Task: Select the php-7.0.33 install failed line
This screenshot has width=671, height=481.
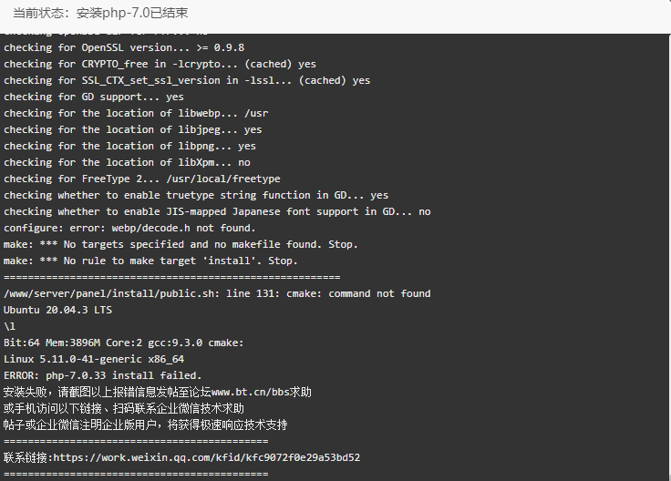Action: click(x=102, y=375)
